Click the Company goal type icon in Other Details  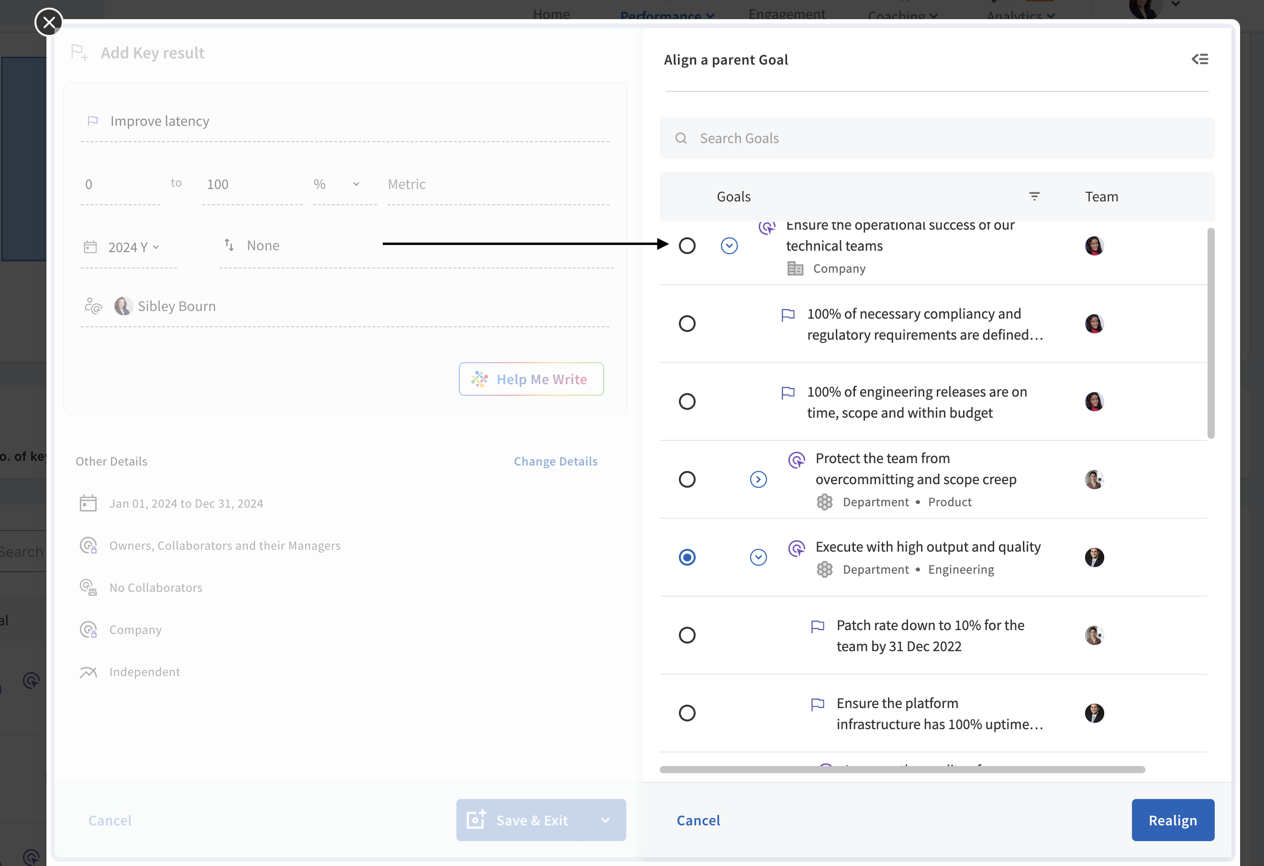click(88, 629)
